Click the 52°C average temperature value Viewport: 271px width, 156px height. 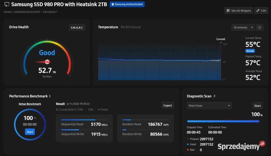tap(253, 78)
